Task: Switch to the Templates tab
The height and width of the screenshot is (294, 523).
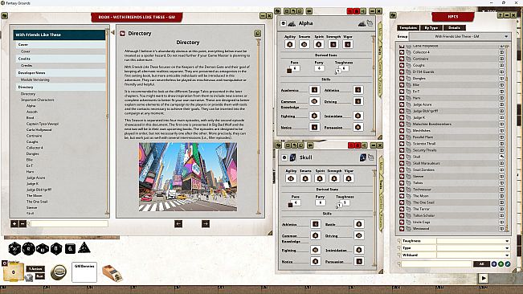Action: click(x=408, y=27)
